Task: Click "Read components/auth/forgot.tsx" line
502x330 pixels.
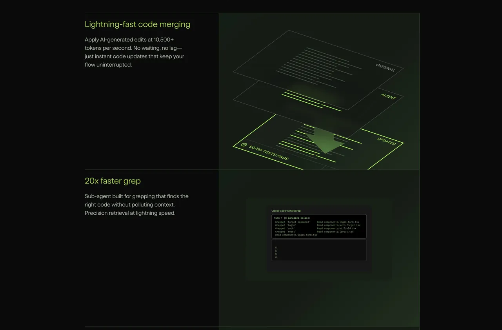Action: pyautogui.click(x=339, y=225)
